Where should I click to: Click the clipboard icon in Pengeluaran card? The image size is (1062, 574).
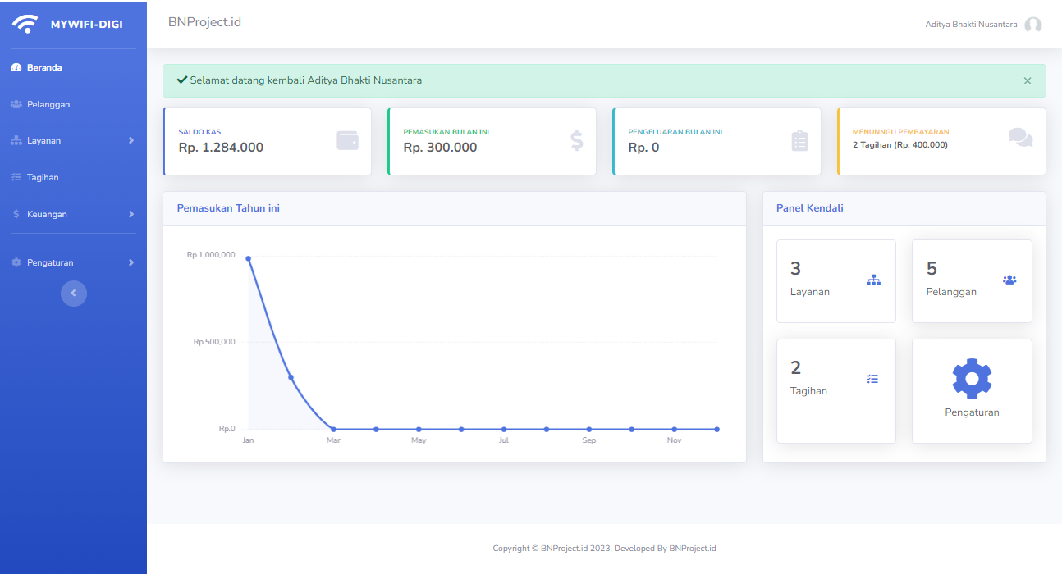coord(799,141)
